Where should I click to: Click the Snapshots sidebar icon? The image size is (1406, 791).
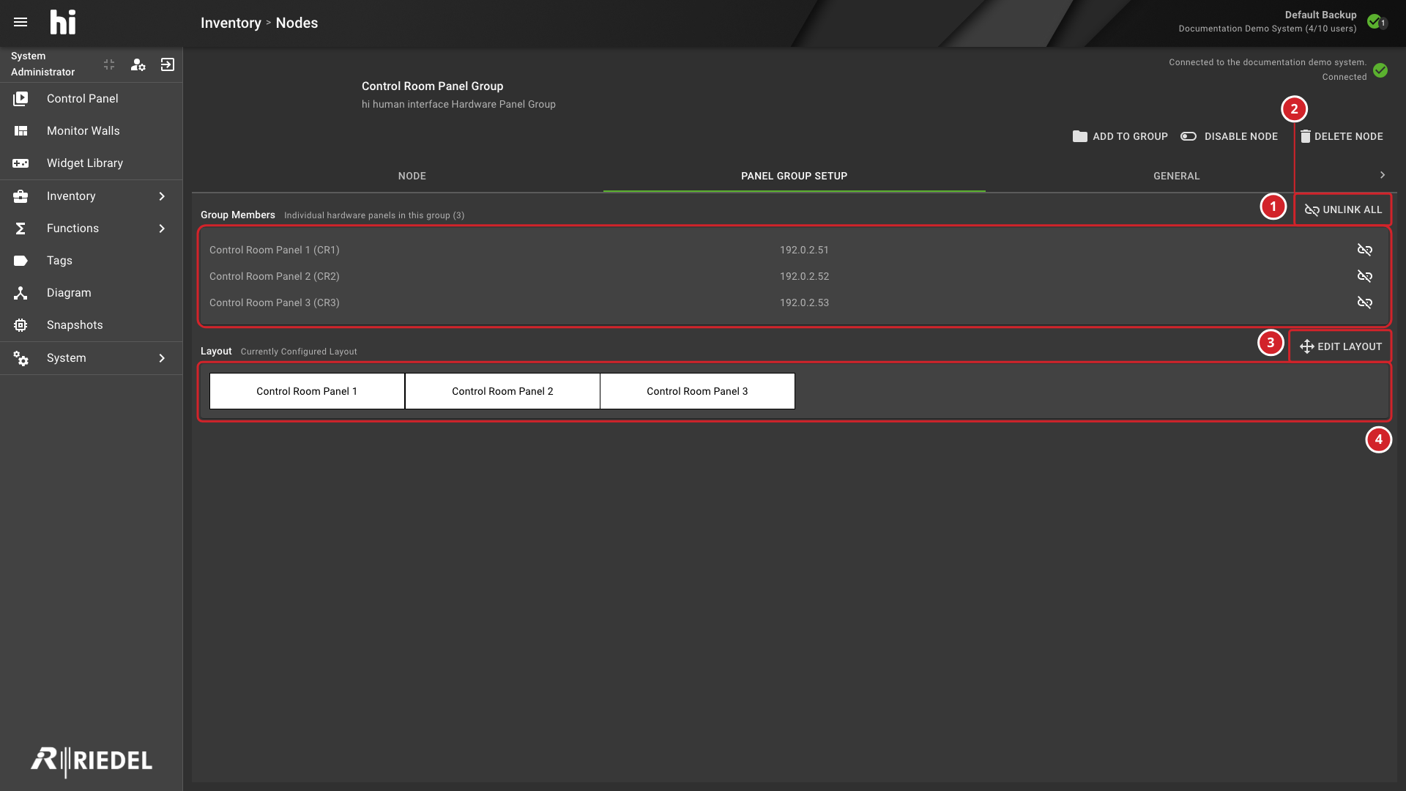pyautogui.click(x=21, y=324)
